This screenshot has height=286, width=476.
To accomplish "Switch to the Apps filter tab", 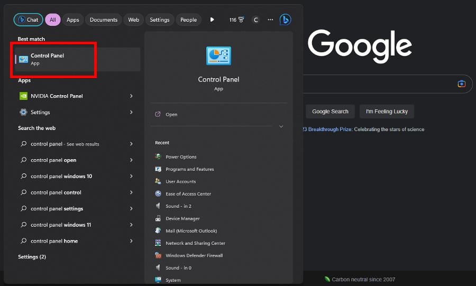I will [x=73, y=20].
